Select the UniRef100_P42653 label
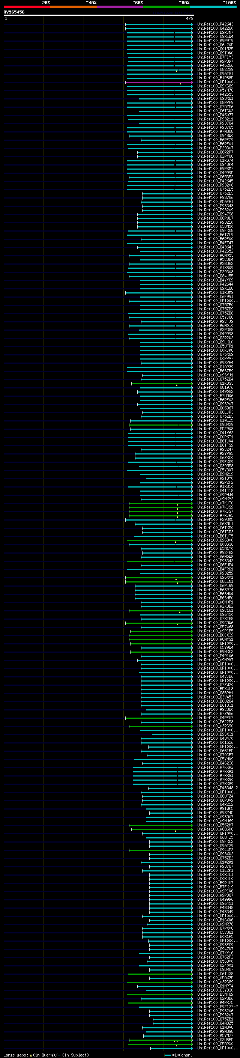The width and height of the screenshot is (240, 1058). pyautogui.click(x=215, y=95)
